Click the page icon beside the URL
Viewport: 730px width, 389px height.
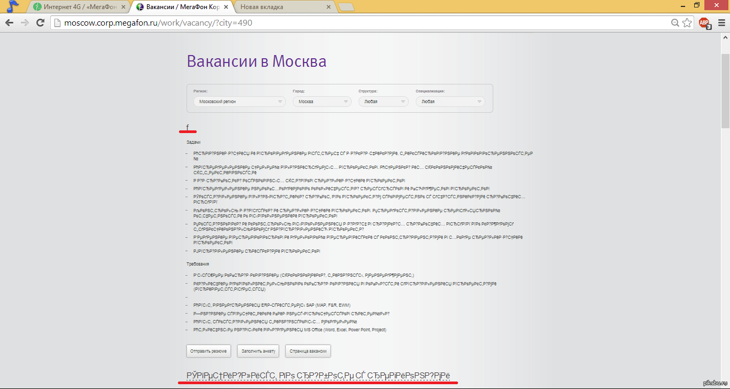tap(58, 23)
